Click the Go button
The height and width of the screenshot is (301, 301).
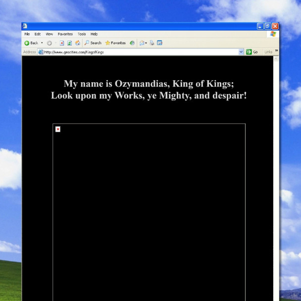click(x=252, y=51)
